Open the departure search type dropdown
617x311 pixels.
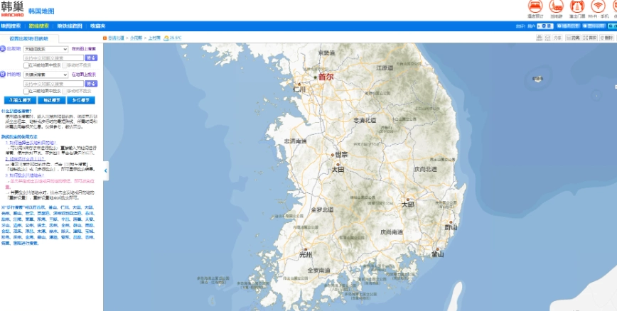46,49
